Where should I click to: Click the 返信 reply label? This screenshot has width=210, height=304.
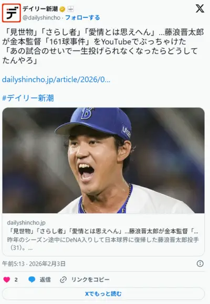point(45,279)
